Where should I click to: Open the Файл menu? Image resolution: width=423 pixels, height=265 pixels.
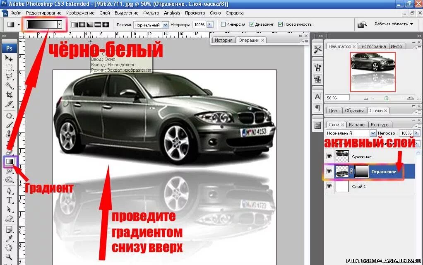coord(16,13)
